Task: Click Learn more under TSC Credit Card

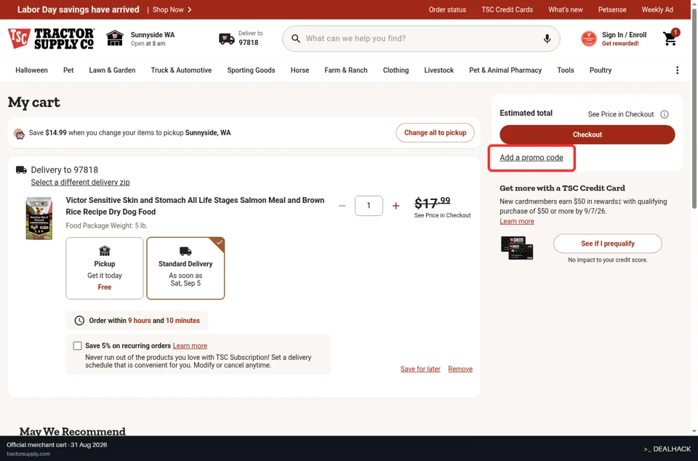Action: click(x=517, y=222)
